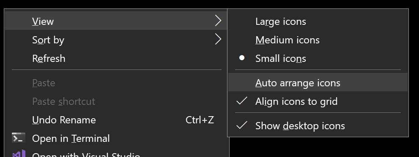Toggle Show desktop icons off
Image resolution: width=419 pixels, height=157 pixels.
tap(318, 125)
